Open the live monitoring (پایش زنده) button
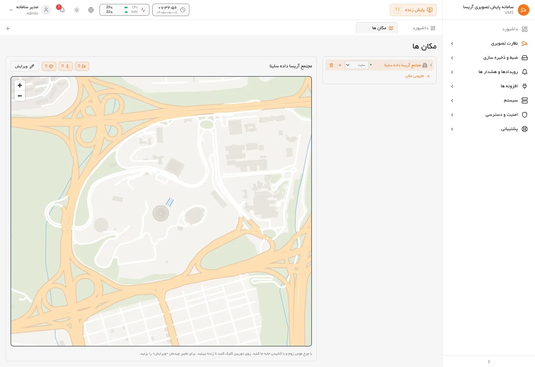The image size is (535, 367). (413, 10)
